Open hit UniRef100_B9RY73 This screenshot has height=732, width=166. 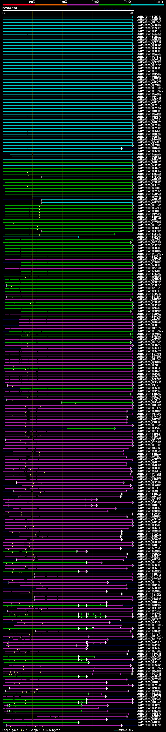click(149, 159)
